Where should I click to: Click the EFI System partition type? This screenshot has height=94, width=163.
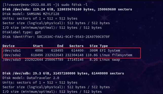coord(110,51)
